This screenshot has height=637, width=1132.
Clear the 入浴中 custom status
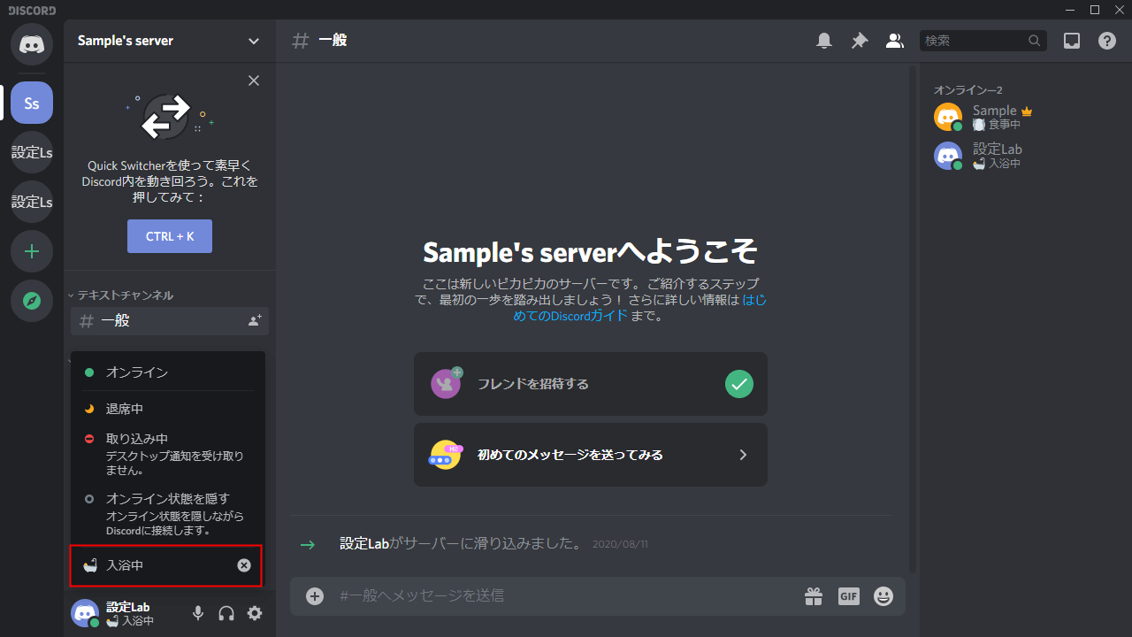coord(244,565)
